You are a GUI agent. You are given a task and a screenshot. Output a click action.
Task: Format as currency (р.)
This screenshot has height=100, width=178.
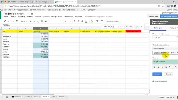[x=30, y=21]
